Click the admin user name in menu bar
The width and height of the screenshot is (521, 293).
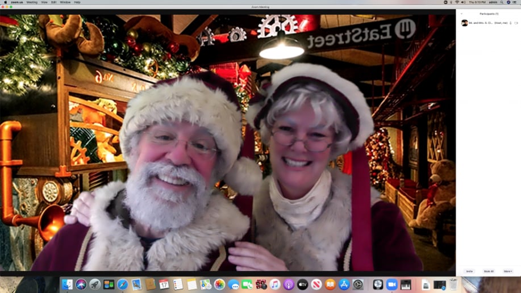coord(493,2)
